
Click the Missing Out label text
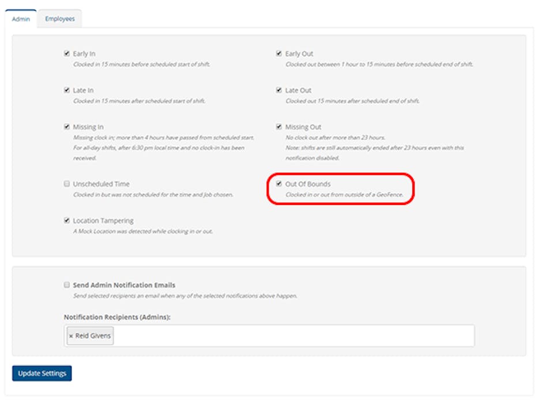(x=303, y=127)
